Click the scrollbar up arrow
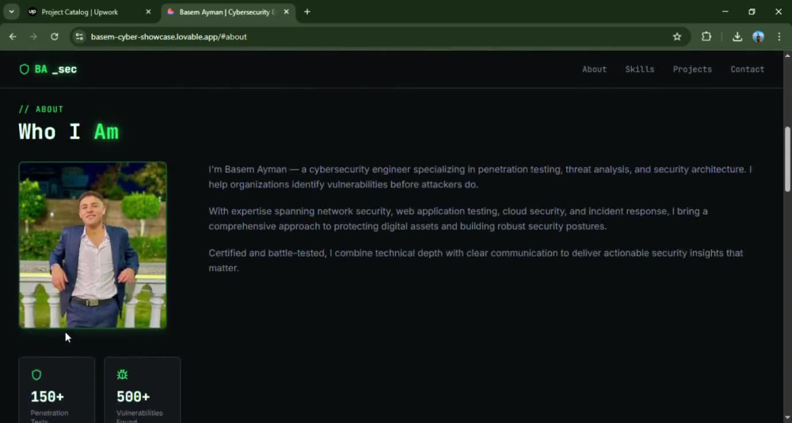Viewport: 792px width, 423px height. pos(787,55)
